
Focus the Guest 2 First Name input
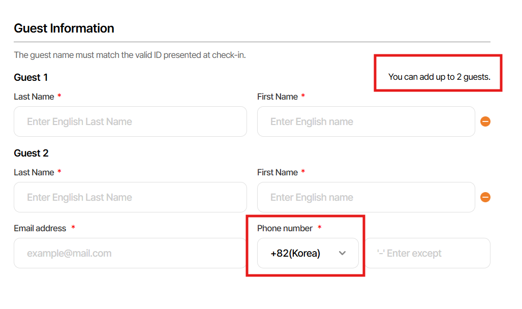366,197
